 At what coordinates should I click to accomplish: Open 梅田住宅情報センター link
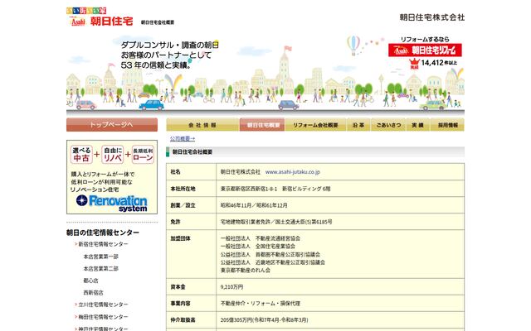click(x=103, y=317)
